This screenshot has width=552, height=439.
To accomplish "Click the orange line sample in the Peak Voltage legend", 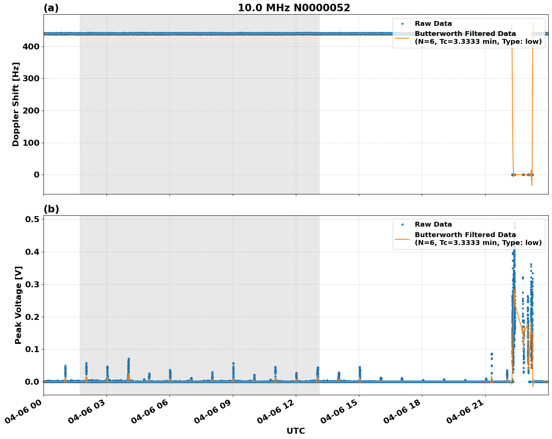I will [402, 239].
